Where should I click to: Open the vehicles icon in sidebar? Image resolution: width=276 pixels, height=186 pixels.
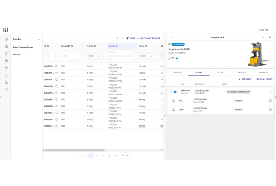[6, 46]
